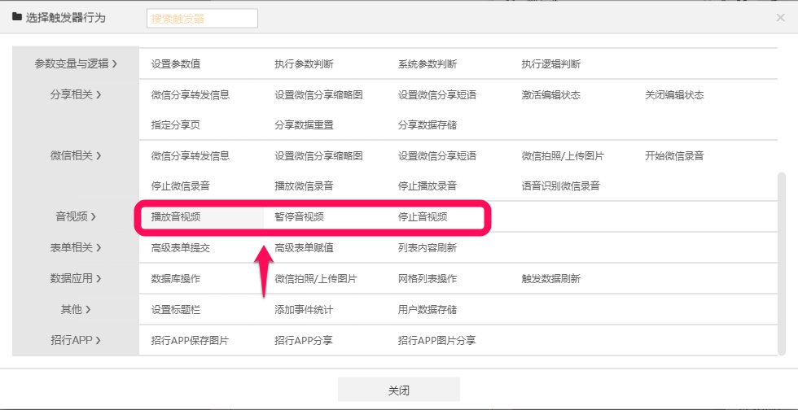Select 设置参数值 action
The height and width of the screenshot is (410, 798).
pos(176,64)
